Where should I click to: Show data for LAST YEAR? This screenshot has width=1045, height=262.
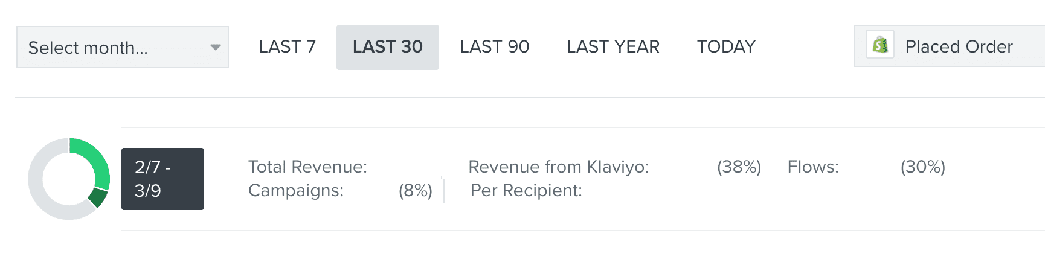[x=613, y=47]
